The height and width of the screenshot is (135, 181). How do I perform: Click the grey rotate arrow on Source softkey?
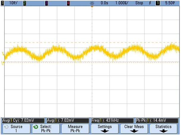(x=6, y=127)
